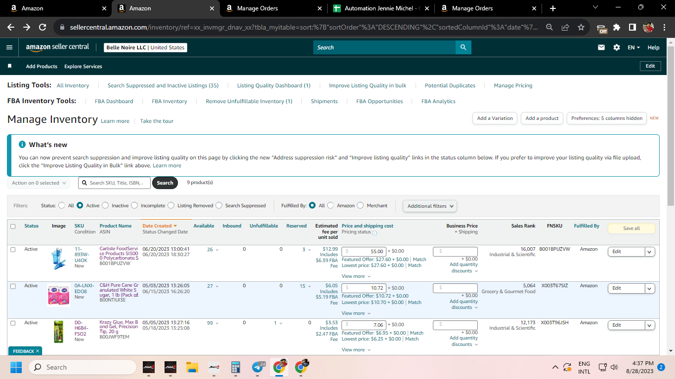Image resolution: width=675 pixels, height=379 pixels.
Task: Click the magnifier search button in header
Action: point(463,47)
